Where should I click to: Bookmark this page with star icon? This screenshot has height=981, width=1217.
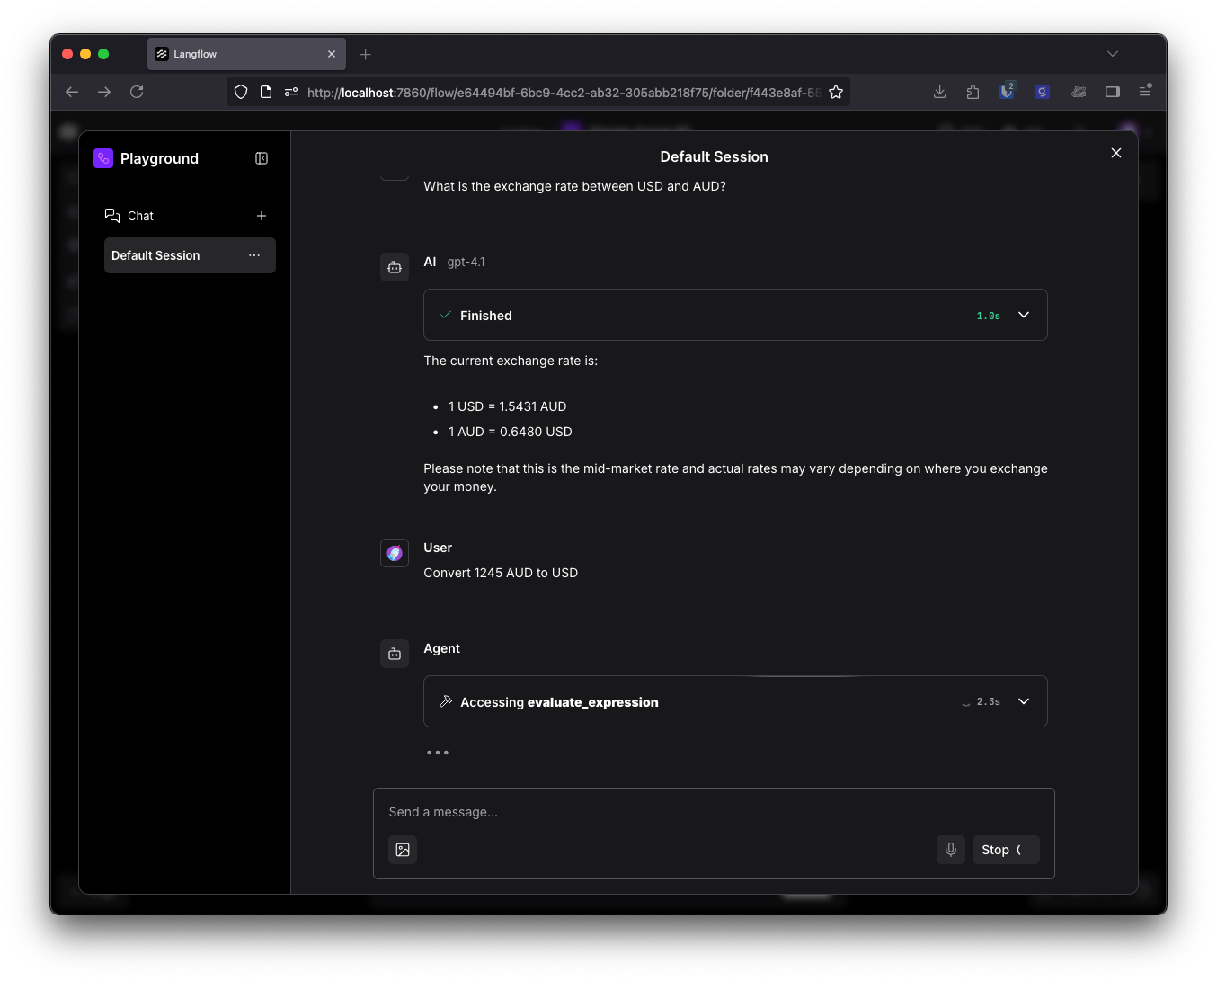[836, 92]
